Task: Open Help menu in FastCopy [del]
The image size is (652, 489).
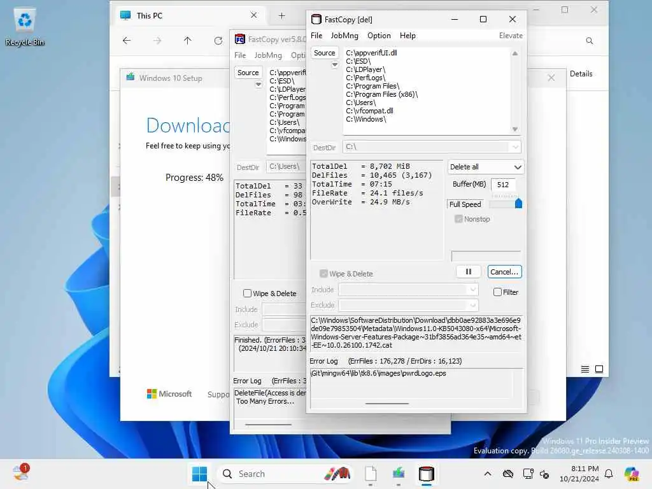Action: 407,36
